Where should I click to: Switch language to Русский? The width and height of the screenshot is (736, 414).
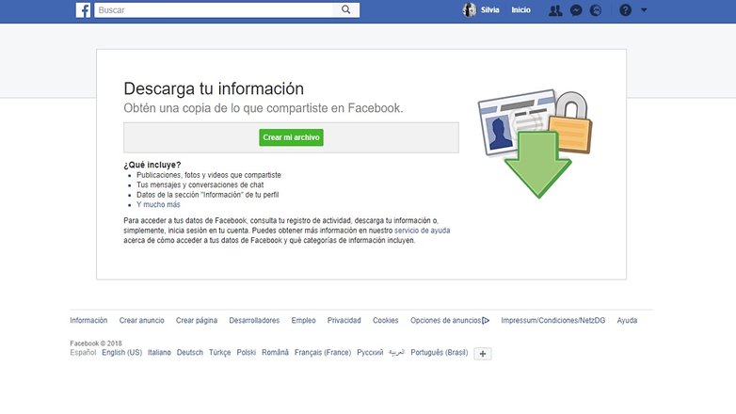(370, 353)
